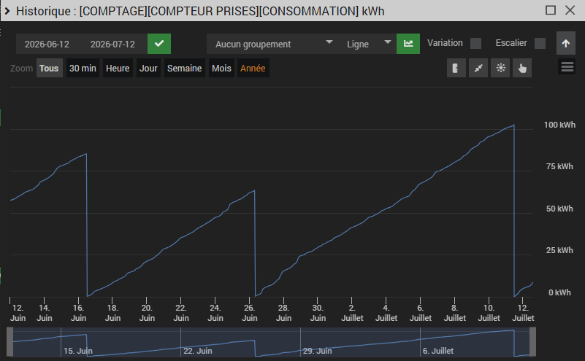Click the pointing hand icon button
The image size is (585, 361).
pos(522,68)
